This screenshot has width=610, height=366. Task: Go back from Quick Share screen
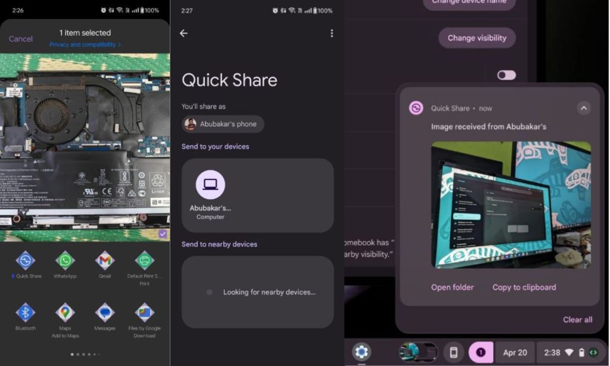pos(183,33)
